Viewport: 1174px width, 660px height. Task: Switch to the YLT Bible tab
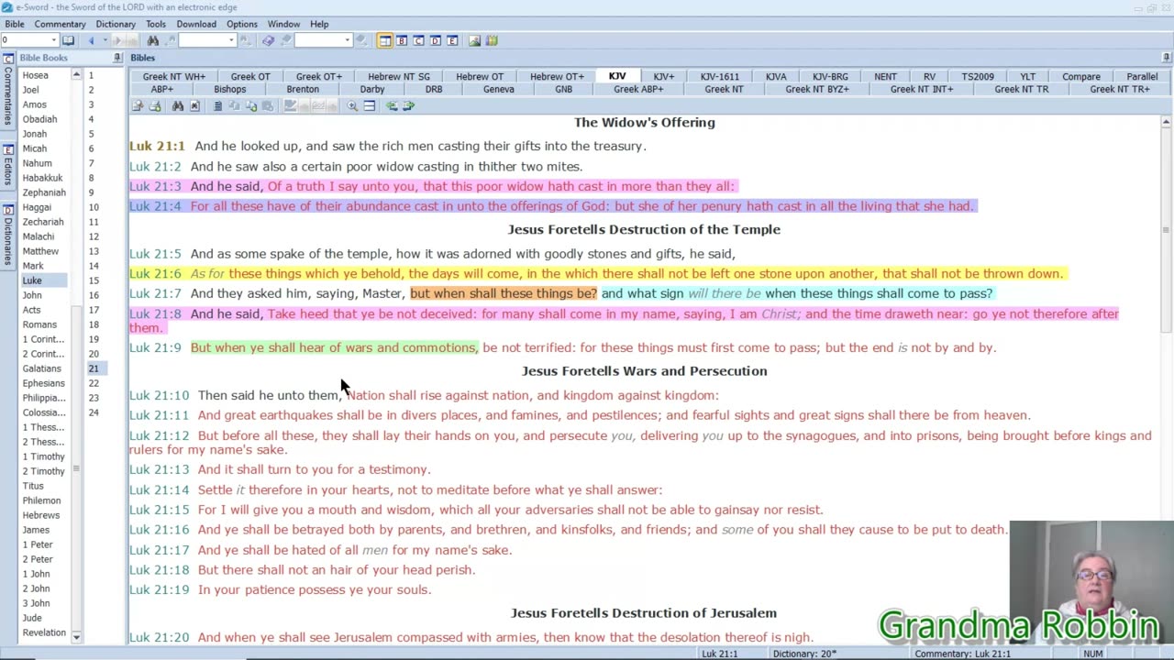[x=1027, y=77]
